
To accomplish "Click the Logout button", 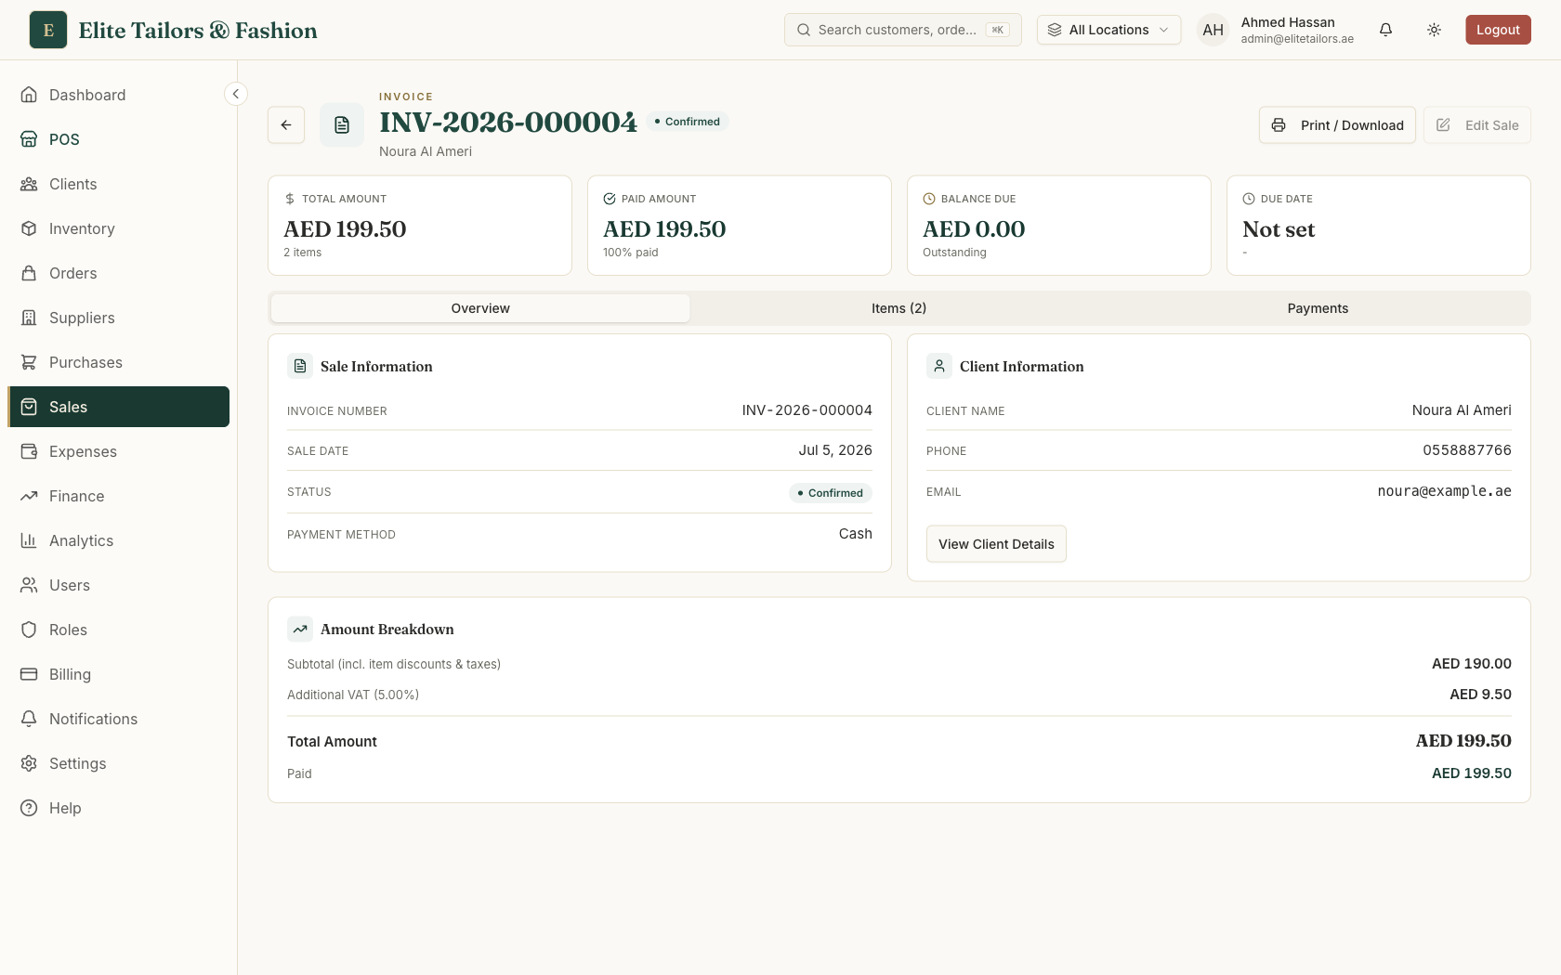I will pos(1498,30).
